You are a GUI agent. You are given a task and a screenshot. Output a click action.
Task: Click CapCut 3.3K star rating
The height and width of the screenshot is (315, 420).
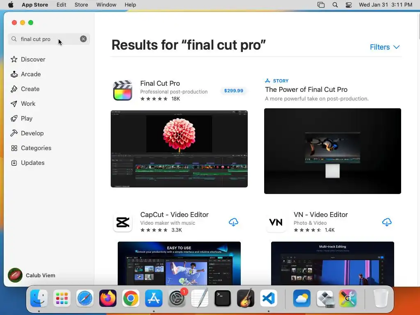pyautogui.click(x=161, y=230)
